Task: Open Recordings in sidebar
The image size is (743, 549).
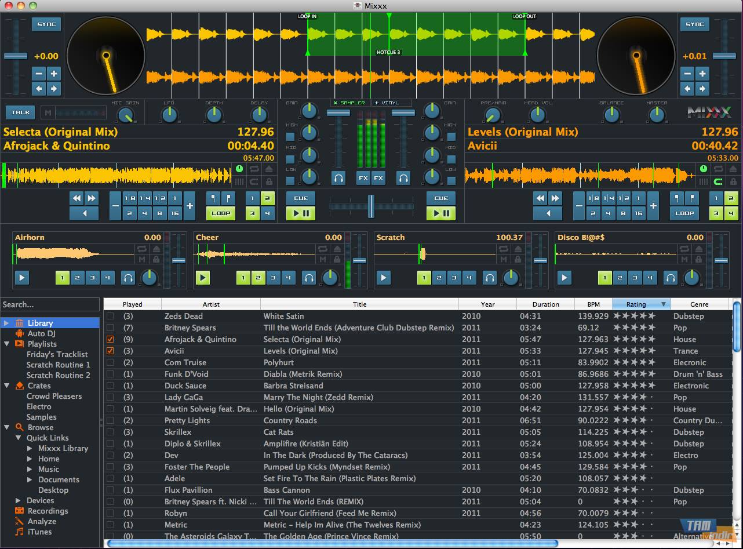Action: click(x=48, y=511)
